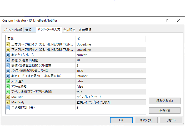The height and width of the screenshot is (126, 185).
Task: Click the string icon beside MailTitle
Action: point(8,97)
